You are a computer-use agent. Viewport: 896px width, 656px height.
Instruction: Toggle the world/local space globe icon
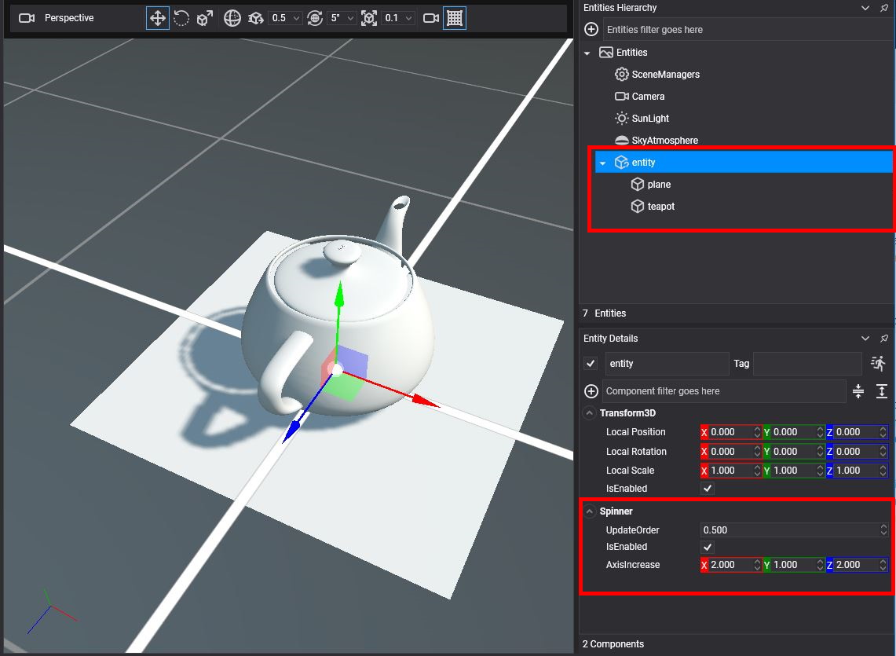tap(232, 18)
